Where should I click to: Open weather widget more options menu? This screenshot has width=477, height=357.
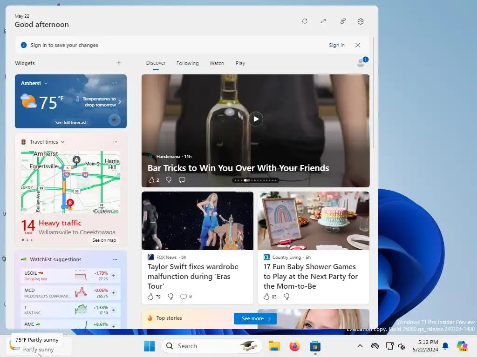click(x=115, y=83)
